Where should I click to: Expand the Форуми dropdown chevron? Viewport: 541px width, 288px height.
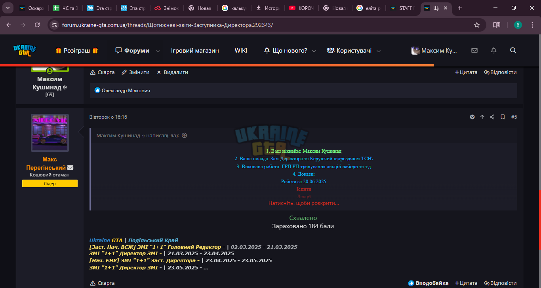coord(158,51)
